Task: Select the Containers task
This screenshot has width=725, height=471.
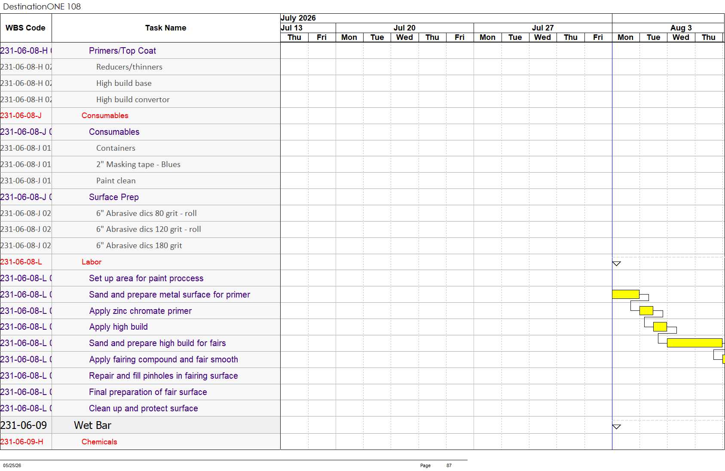Action: pos(140,148)
